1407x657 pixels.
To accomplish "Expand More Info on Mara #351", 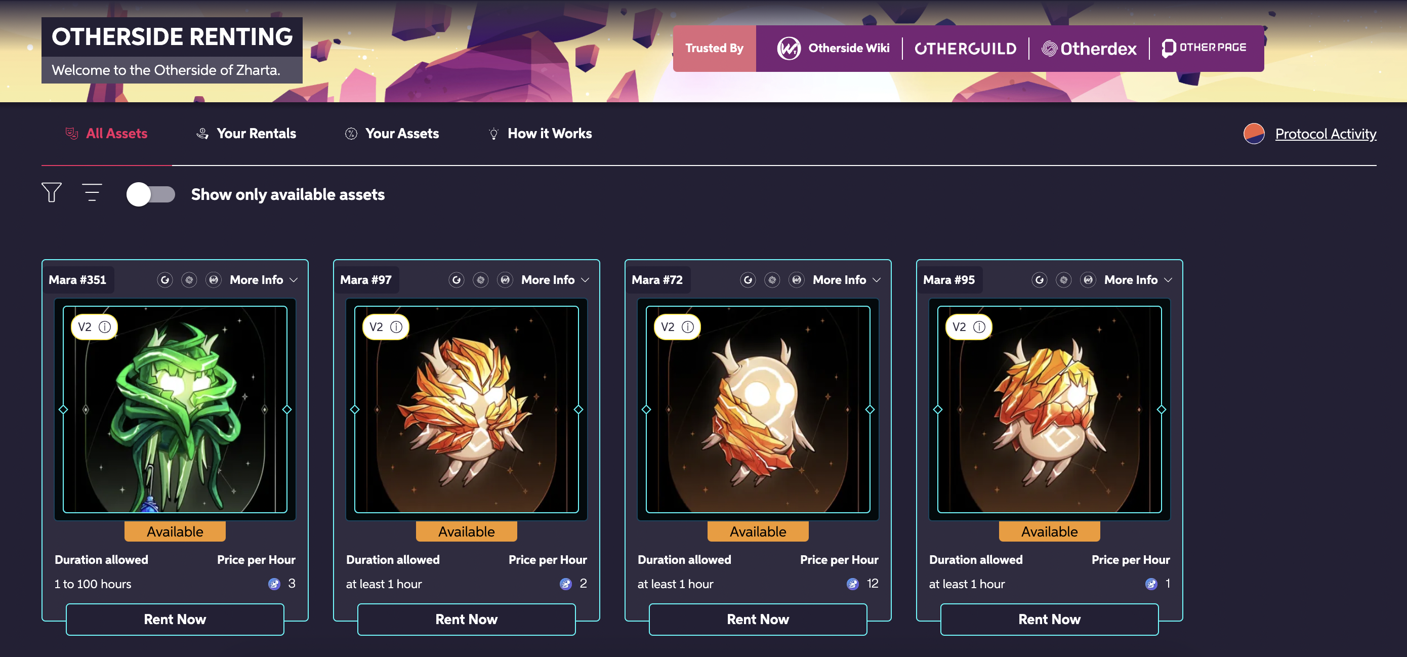I will (264, 279).
